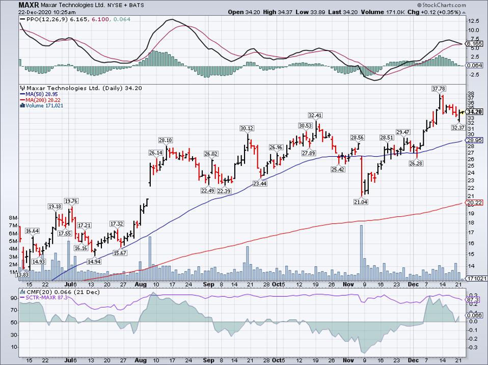Screen dimensions: 488x365
Task: Click the 13.83 June low label
Action: tap(22, 275)
